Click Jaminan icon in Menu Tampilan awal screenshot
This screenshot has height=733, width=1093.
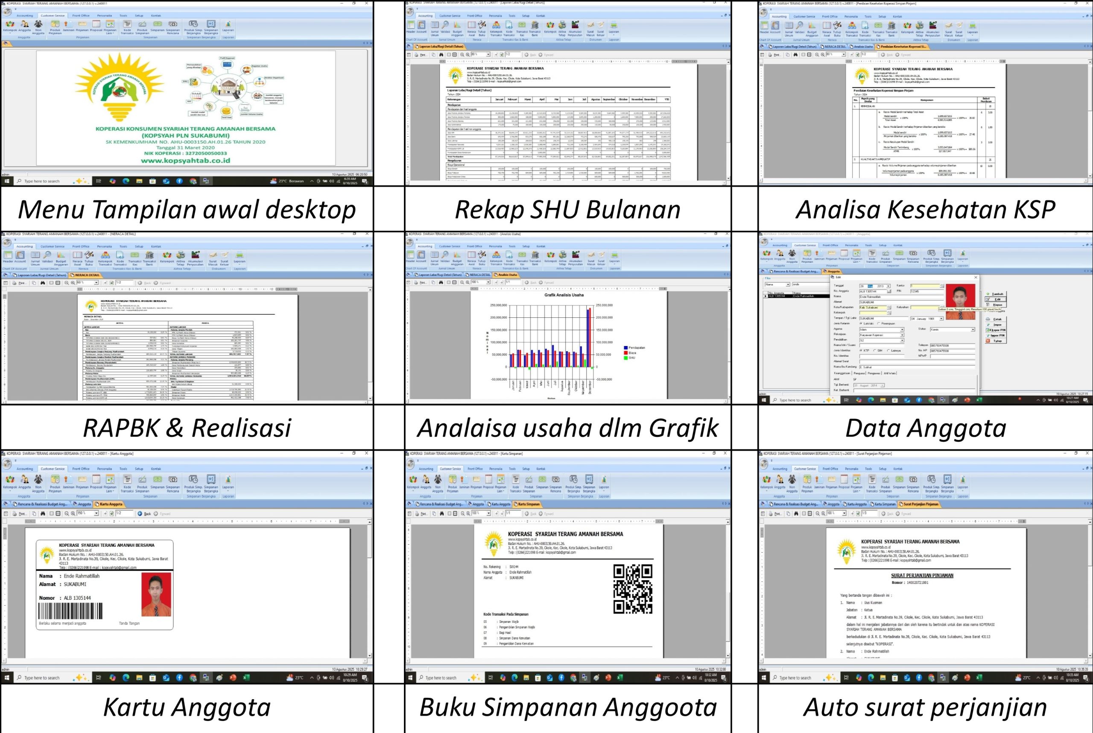(x=68, y=26)
